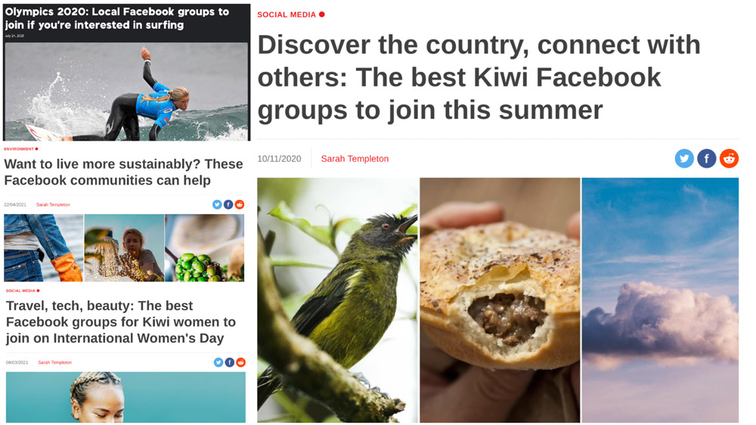This screenshot has width=756, height=425.
Task: Open 'Want to live more sustainably?' article headline
Action: pos(123,172)
